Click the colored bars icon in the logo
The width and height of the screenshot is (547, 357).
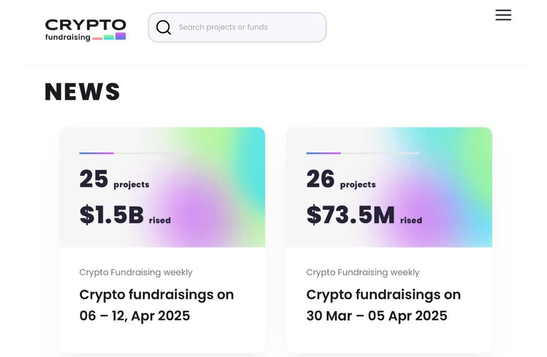pyautogui.click(x=109, y=36)
